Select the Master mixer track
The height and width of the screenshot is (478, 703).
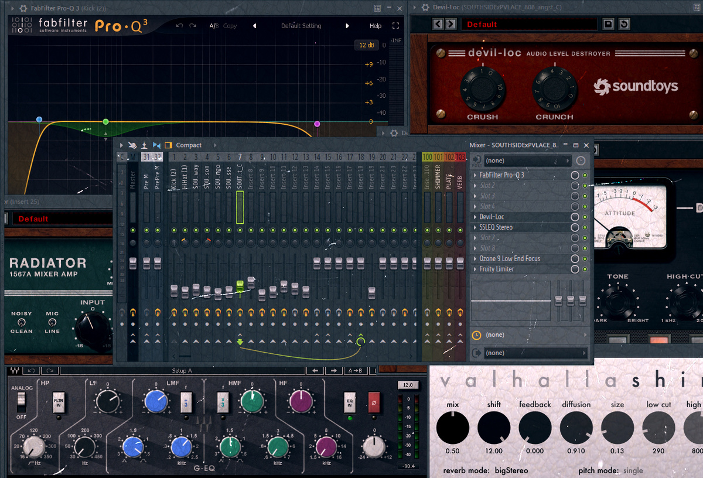(x=133, y=179)
